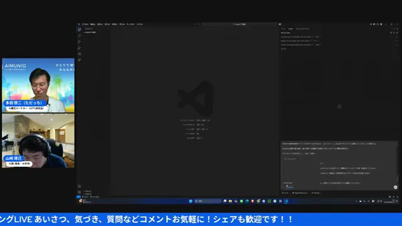Open the ファイル menu

85,24
